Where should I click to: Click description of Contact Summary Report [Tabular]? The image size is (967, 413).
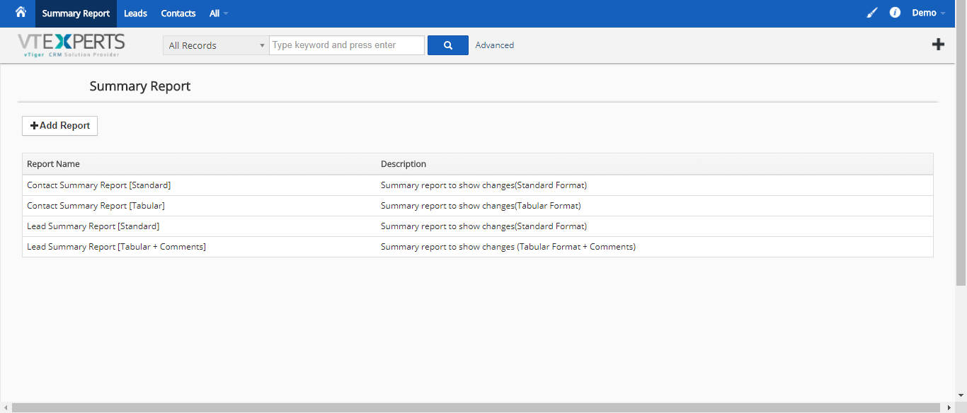click(481, 206)
